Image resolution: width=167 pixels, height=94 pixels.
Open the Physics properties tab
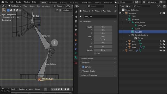tap(76, 45)
